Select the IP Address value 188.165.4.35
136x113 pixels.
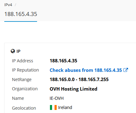point(63,61)
